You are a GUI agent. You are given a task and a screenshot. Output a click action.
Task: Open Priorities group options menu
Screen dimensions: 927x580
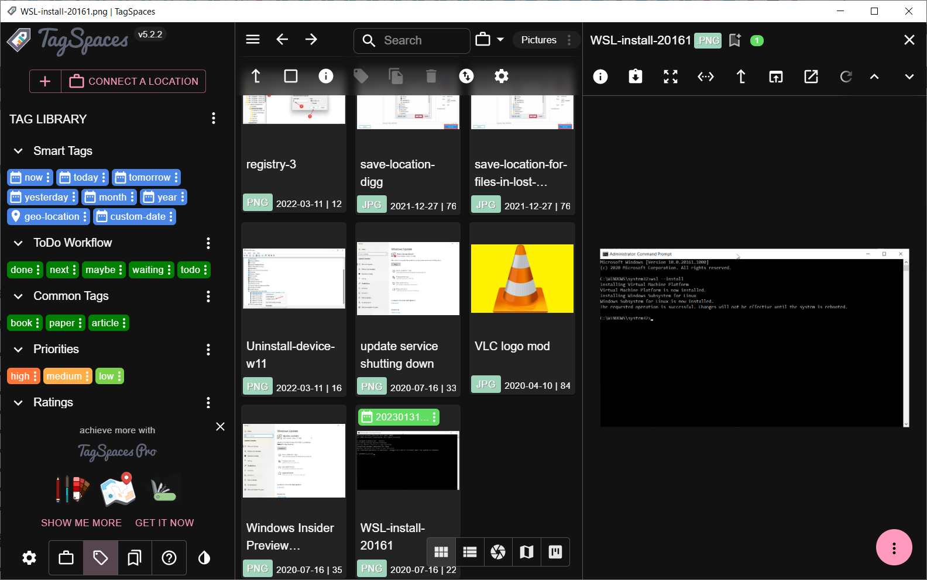pyautogui.click(x=208, y=350)
